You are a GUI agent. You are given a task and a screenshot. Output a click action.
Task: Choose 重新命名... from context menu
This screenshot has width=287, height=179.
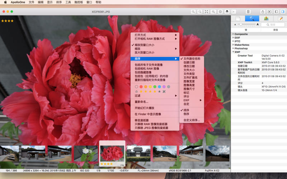(155, 102)
